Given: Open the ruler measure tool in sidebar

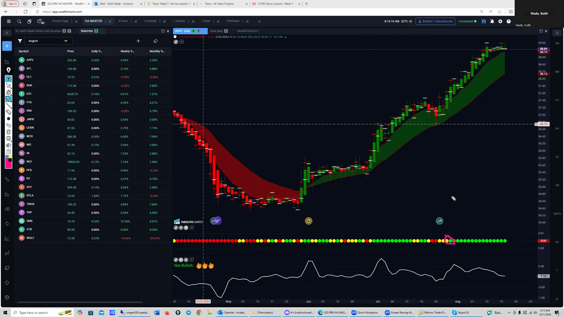Looking at the screenshot, I should pyautogui.click(x=7, y=179).
